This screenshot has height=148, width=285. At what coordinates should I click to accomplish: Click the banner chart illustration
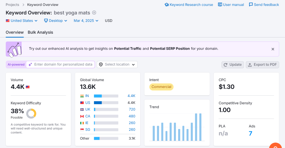click(x=14, y=49)
